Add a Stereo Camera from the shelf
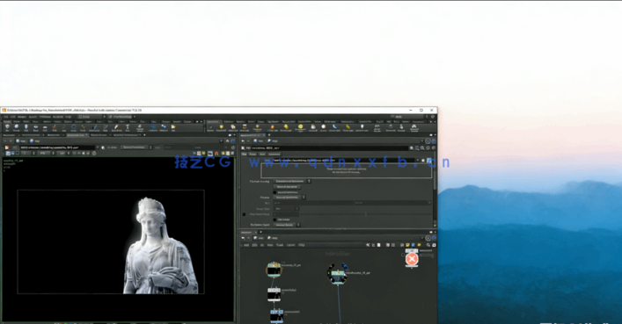This screenshot has width=622, height=324. coord(377,127)
